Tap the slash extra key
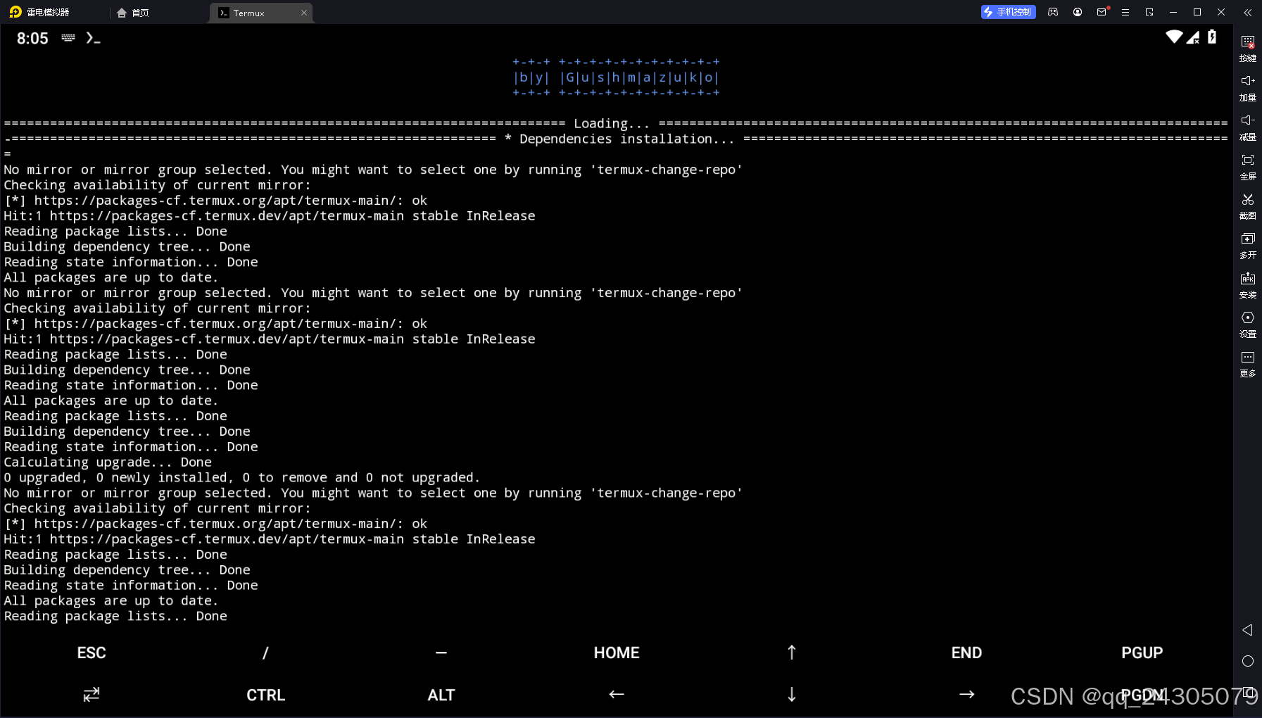1262x718 pixels. tap(265, 653)
